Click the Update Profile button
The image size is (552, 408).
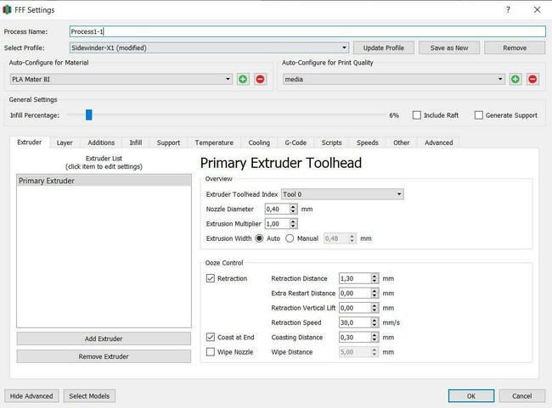click(384, 48)
